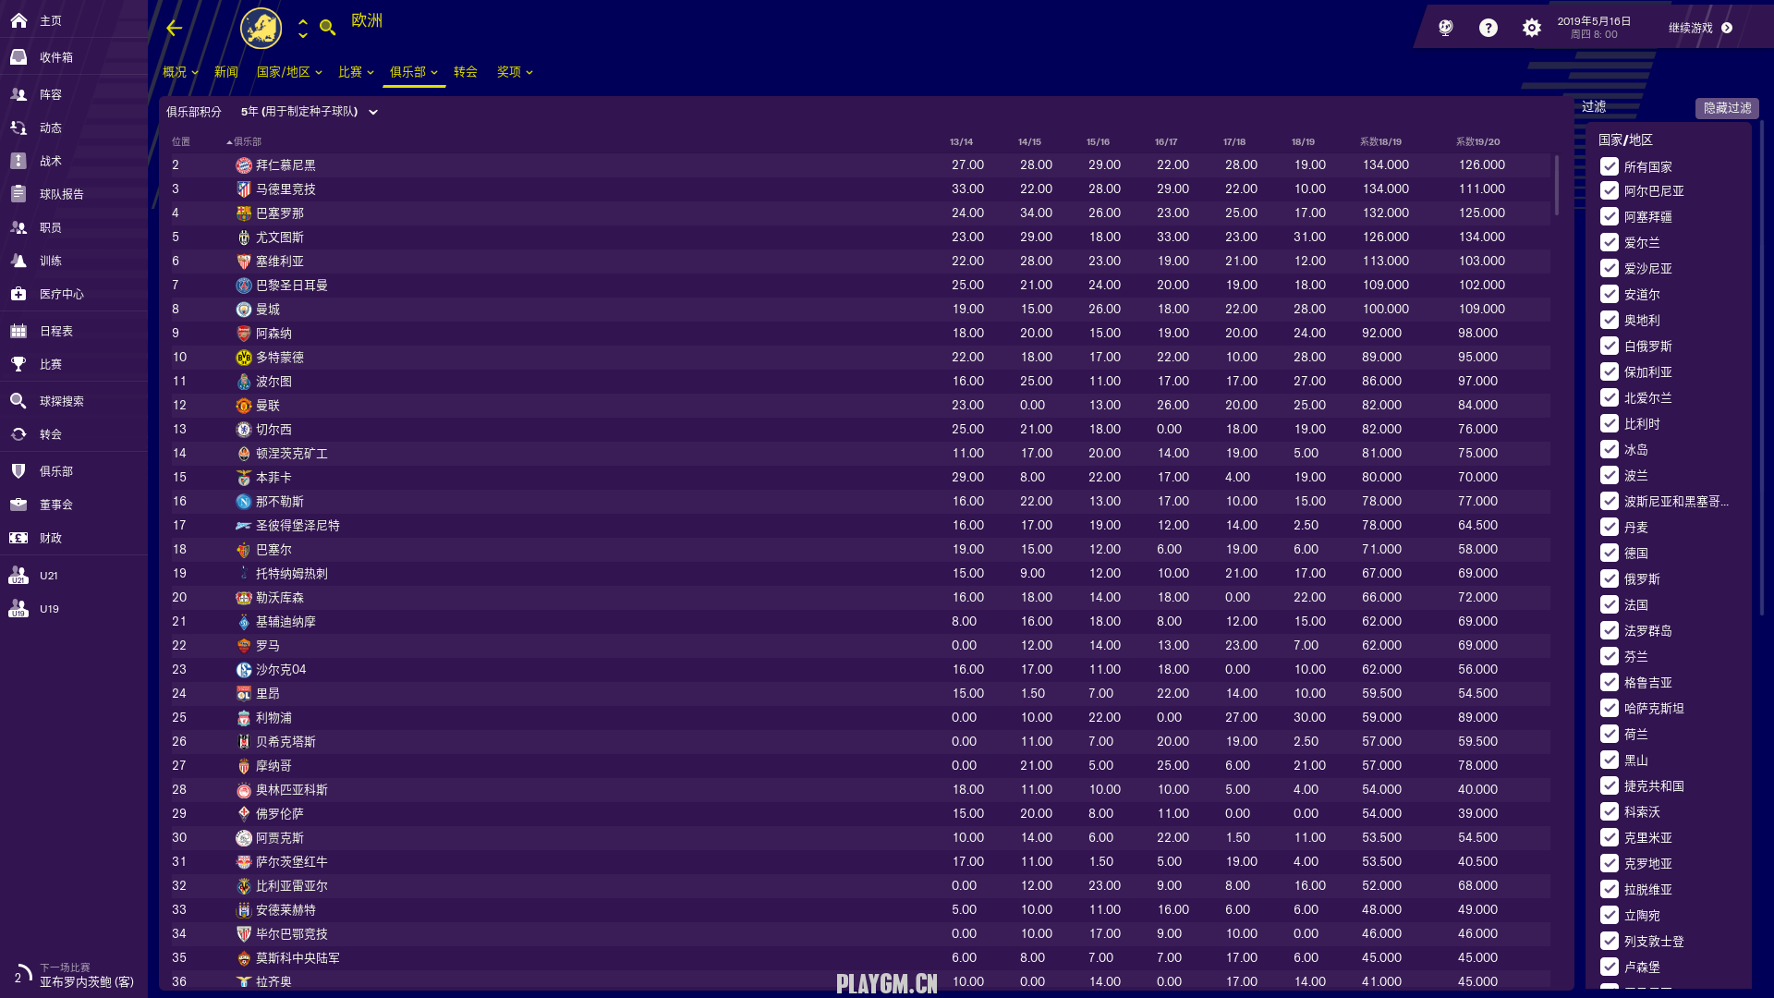Open the 医疗中心 medical icon
1774x998 pixels.
[x=18, y=294]
